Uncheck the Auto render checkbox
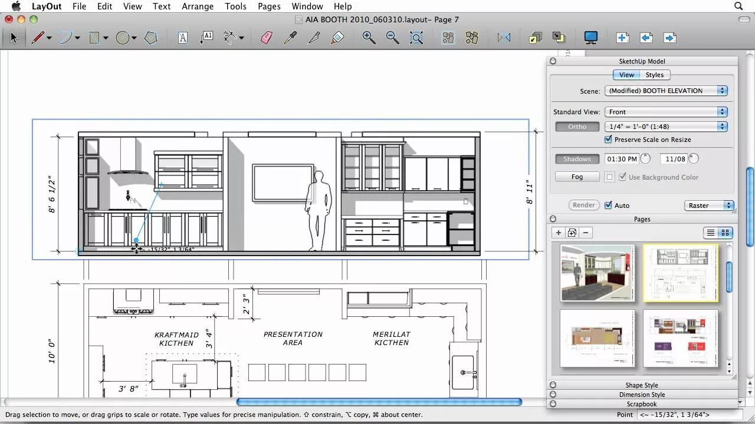Image resolution: width=755 pixels, height=424 pixels. [608, 205]
